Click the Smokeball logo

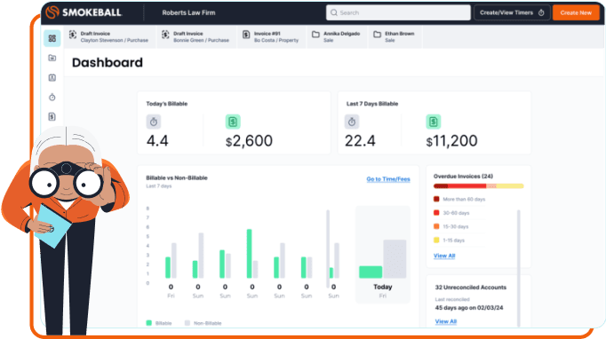pos(84,12)
